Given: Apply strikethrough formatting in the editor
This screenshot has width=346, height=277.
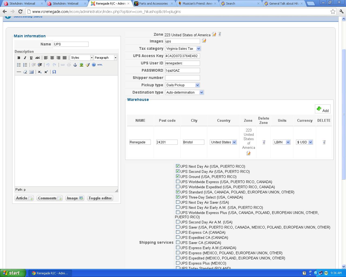Looking at the screenshot, I should coord(38,58).
